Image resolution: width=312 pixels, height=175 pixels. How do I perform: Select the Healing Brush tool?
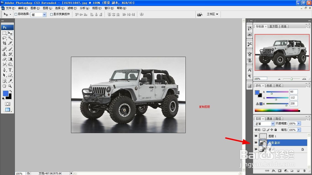[x=4, y=49]
